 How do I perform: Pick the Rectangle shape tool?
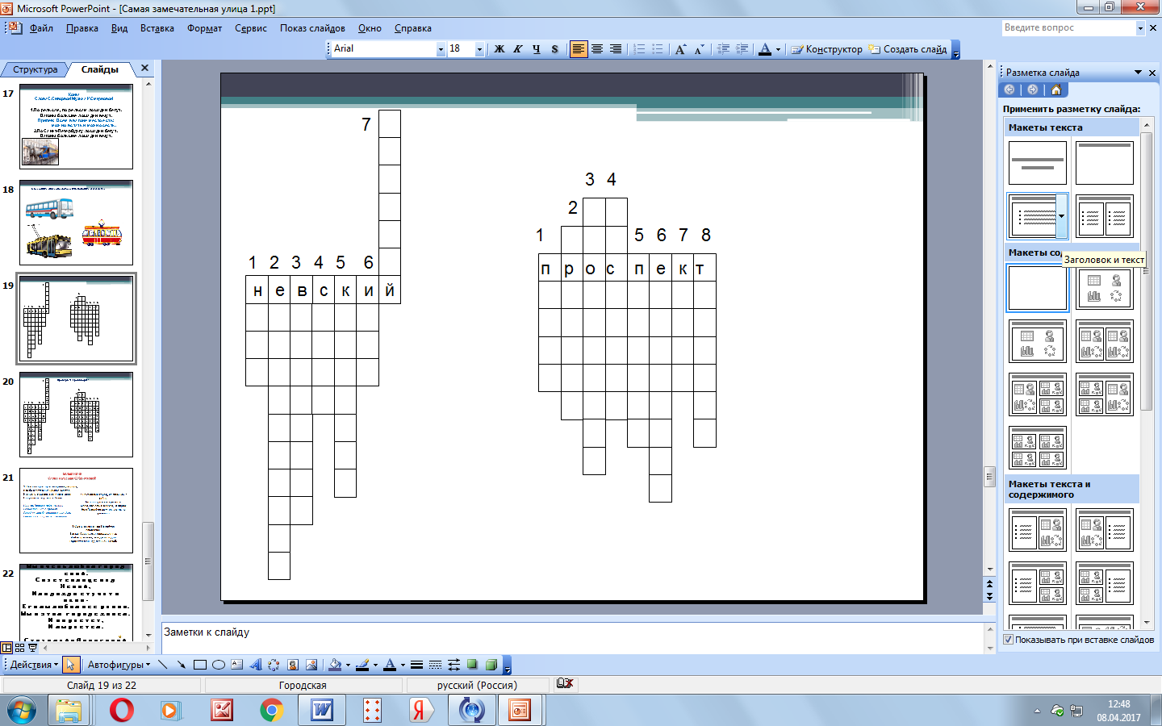tap(200, 665)
